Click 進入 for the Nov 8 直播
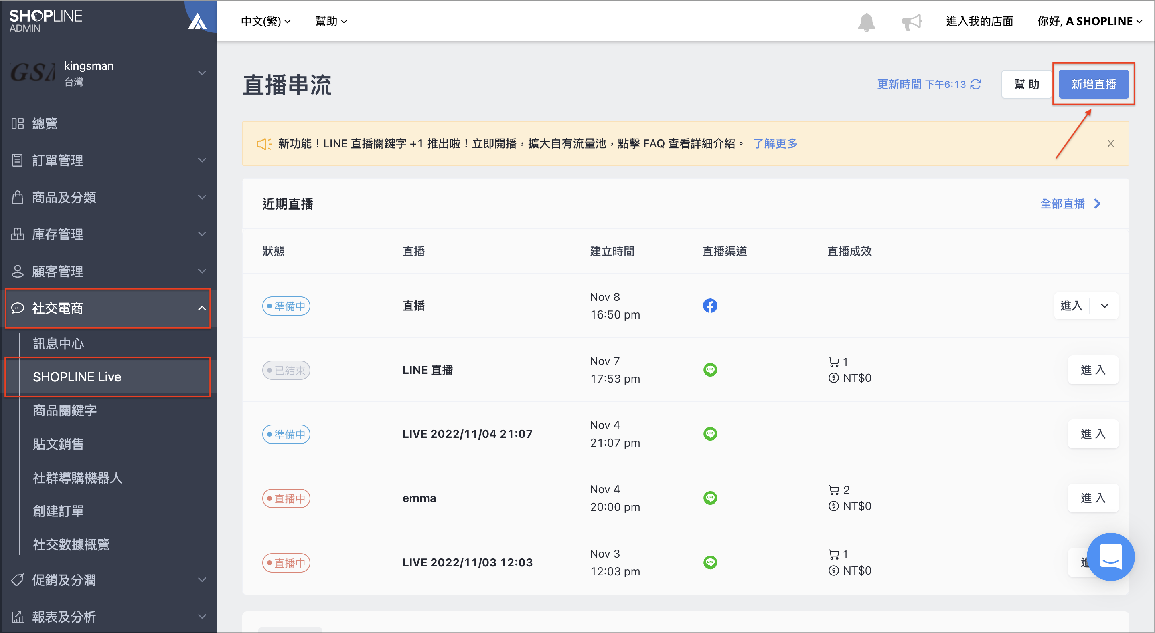1155x633 pixels. click(x=1072, y=306)
